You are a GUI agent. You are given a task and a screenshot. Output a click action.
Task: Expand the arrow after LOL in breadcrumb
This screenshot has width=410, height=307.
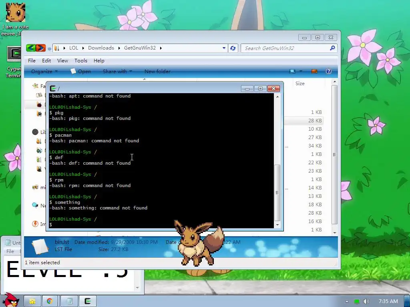tap(83, 48)
